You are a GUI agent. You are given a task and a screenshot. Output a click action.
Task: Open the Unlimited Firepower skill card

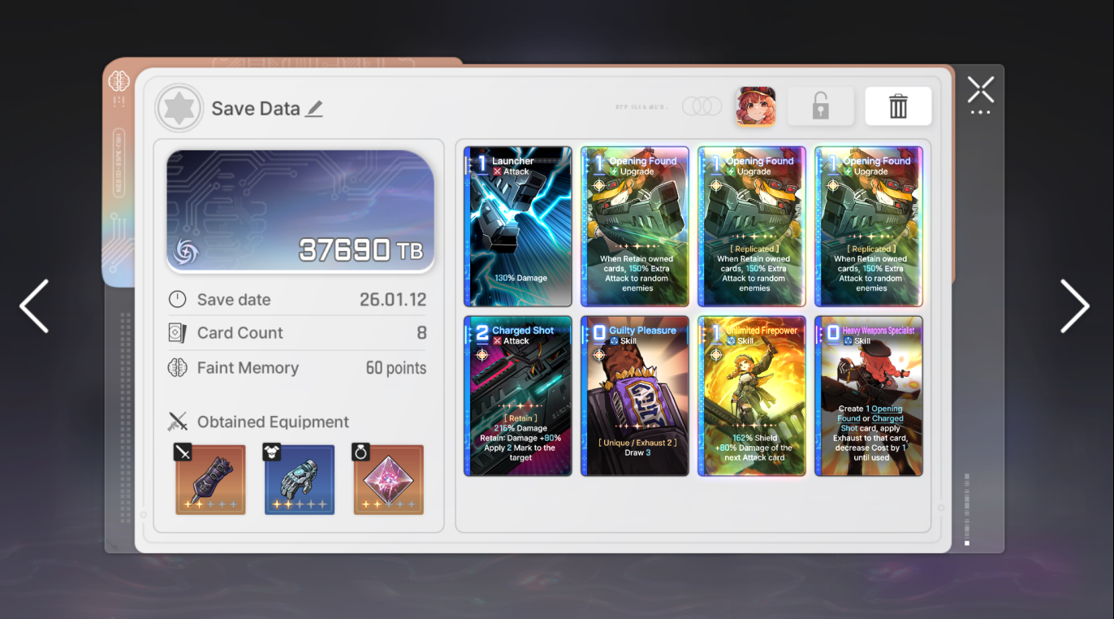(x=752, y=396)
